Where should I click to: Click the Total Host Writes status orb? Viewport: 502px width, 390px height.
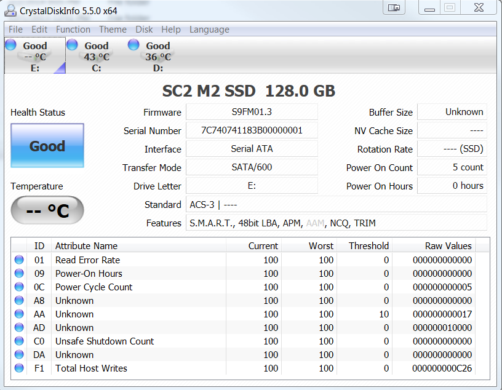pos(20,368)
